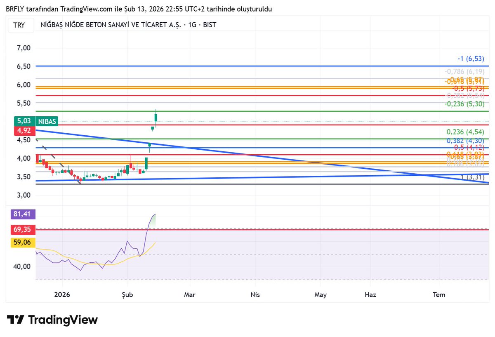Screen dimensions: 495x337
Task: Click the 5,03 current price tag
Action: pos(24,121)
